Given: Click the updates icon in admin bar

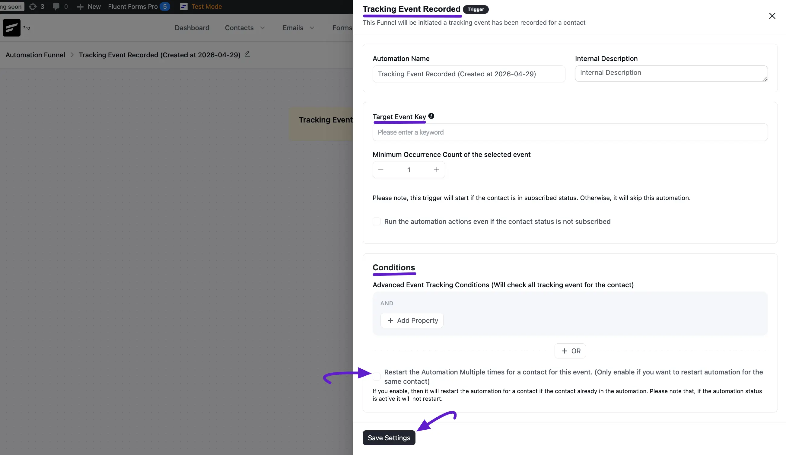Looking at the screenshot, I should 33,7.
